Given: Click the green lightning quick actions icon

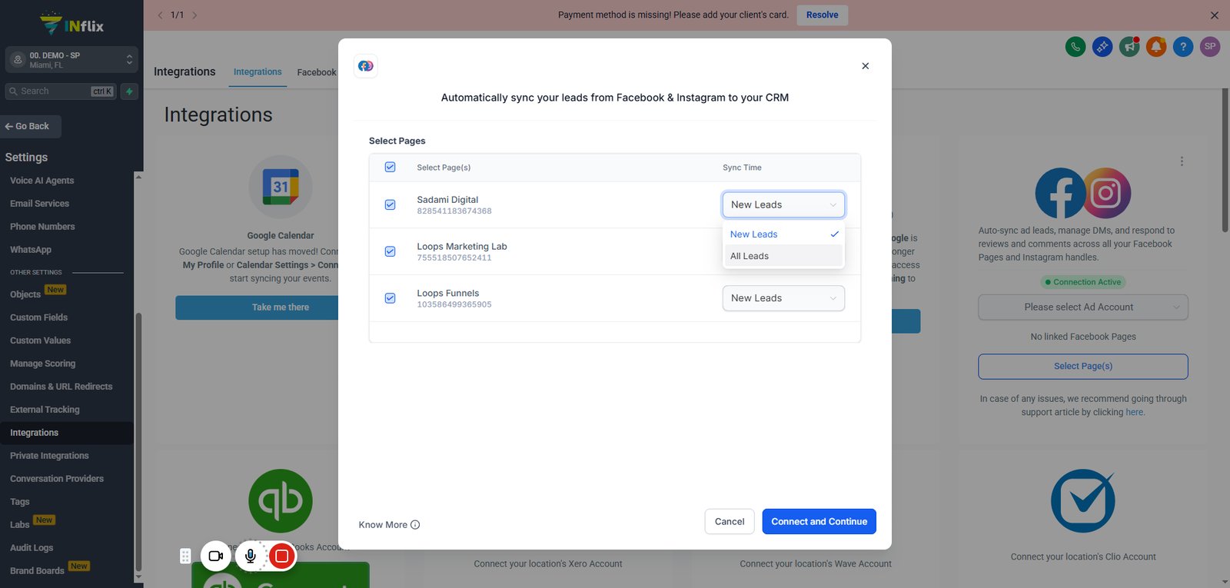Looking at the screenshot, I should click(129, 91).
